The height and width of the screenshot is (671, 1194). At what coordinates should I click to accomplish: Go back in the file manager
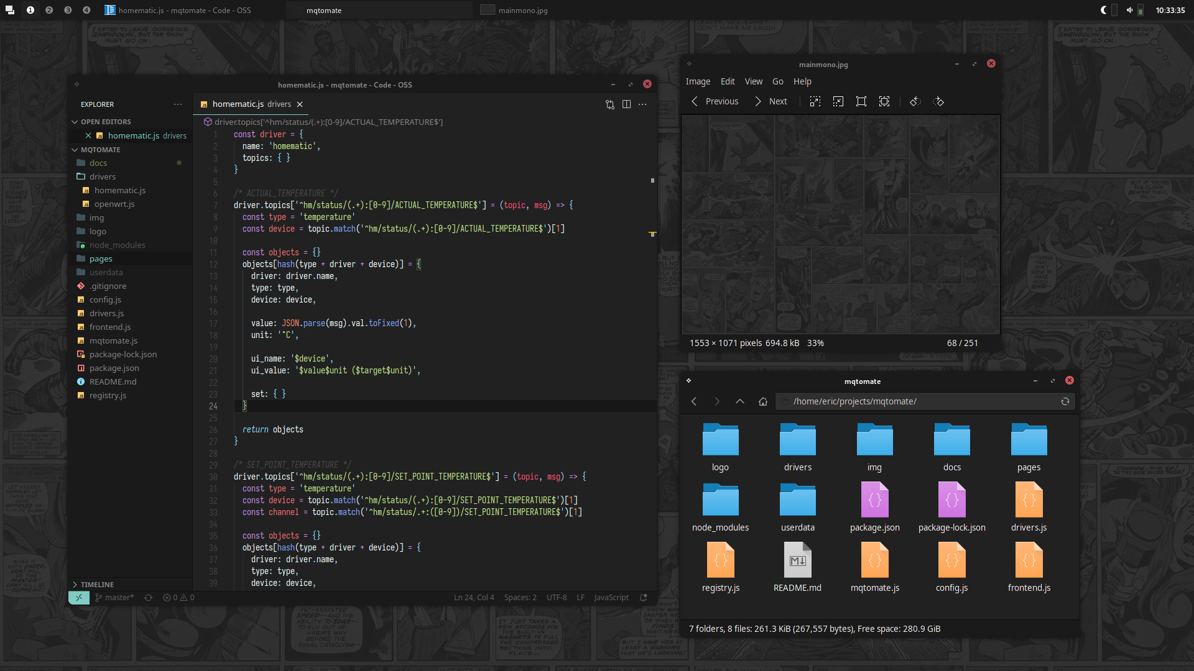coord(694,401)
